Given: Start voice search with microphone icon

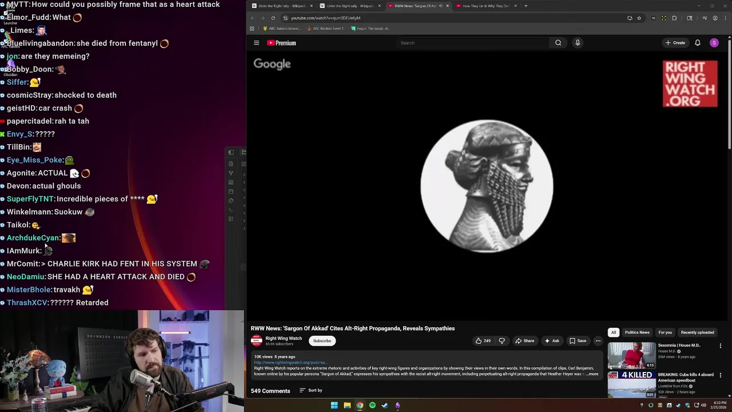Looking at the screenshot, I should click(578, 43).
